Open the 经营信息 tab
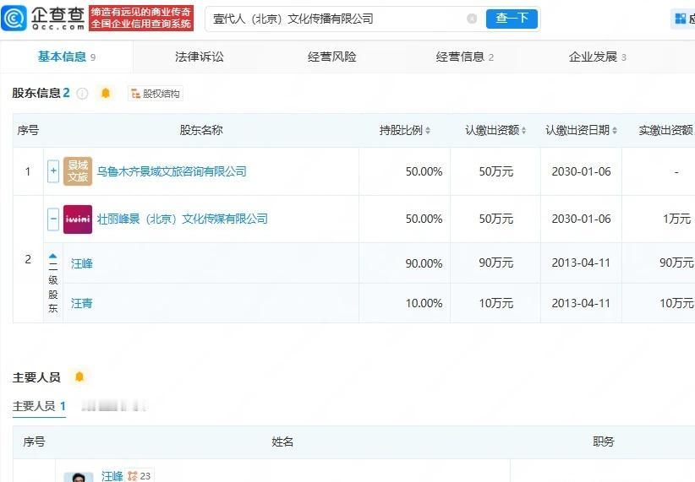This screenshot has width=695, height=482. [464, 57]
